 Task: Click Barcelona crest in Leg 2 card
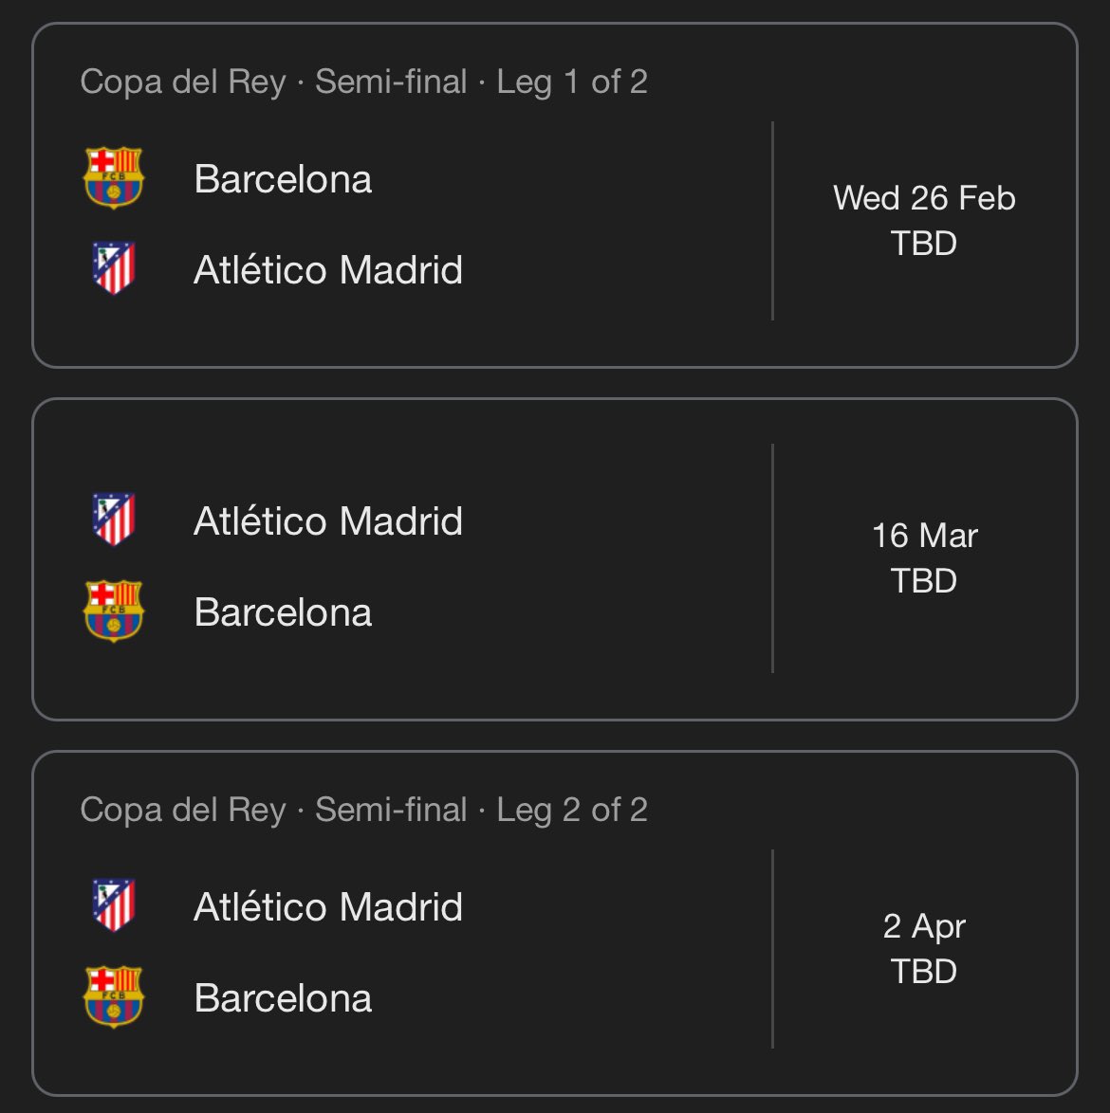114,996
